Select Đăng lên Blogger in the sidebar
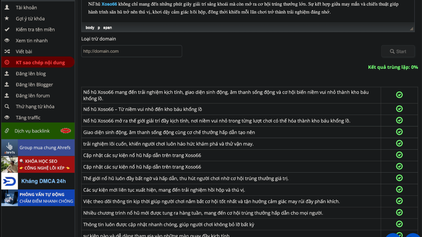Image resolution: width=422 pixels, height=237 pixels. point(34,84)
